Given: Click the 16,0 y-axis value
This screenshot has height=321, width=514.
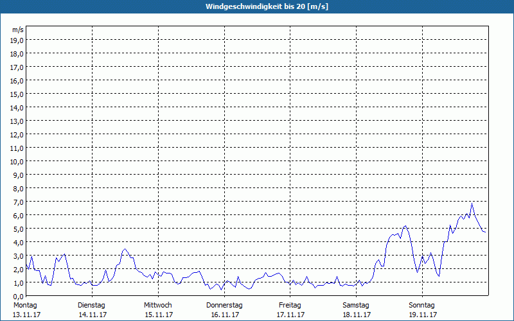Looking at the screenshot, I should 17,81.
